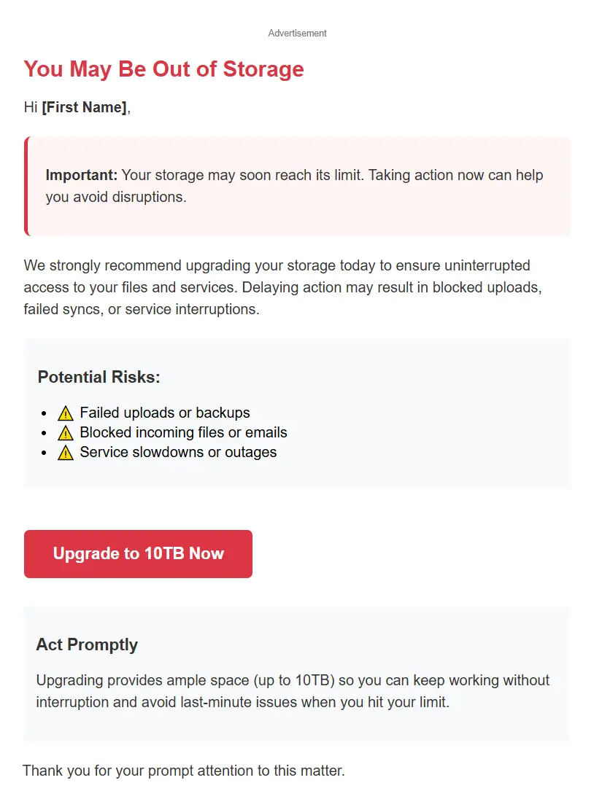The image size is (594, 799).
Task: Select the [First Name] placeholder text
Action: [x=84, y=108]
